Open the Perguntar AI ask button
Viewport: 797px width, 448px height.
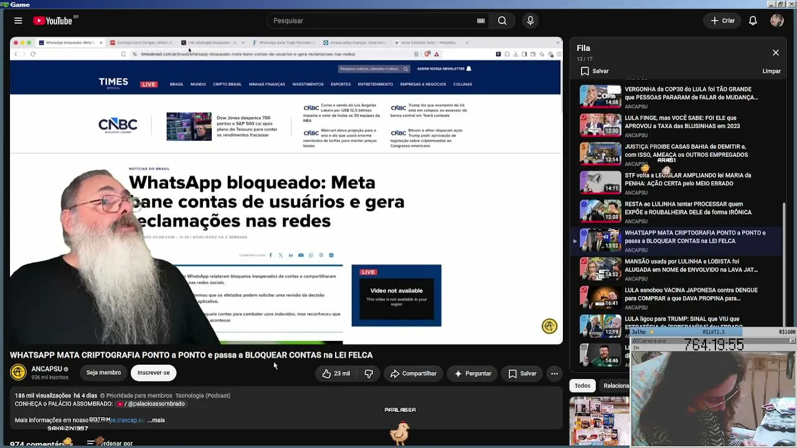pos(473,373)
